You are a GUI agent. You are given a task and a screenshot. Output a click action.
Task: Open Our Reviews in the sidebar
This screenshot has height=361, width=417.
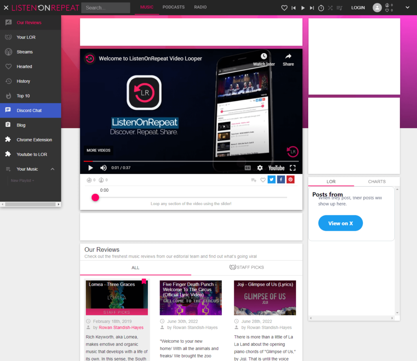(31, 23)
